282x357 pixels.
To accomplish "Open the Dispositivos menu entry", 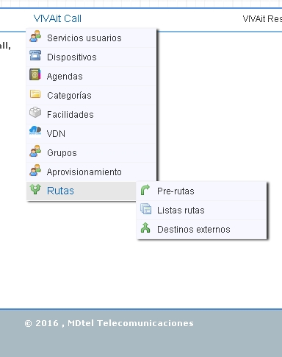I will (91, 57).
